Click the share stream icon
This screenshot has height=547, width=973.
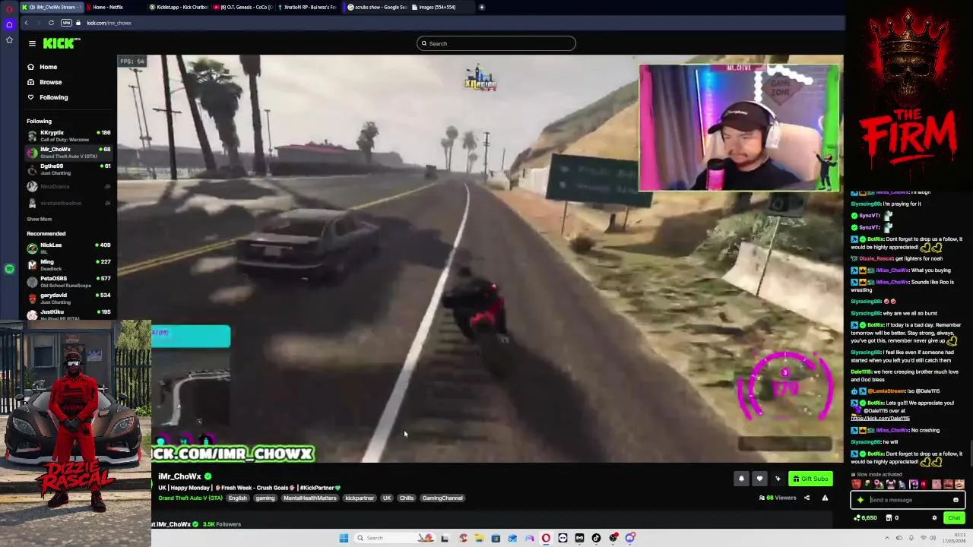click(807, 498)
